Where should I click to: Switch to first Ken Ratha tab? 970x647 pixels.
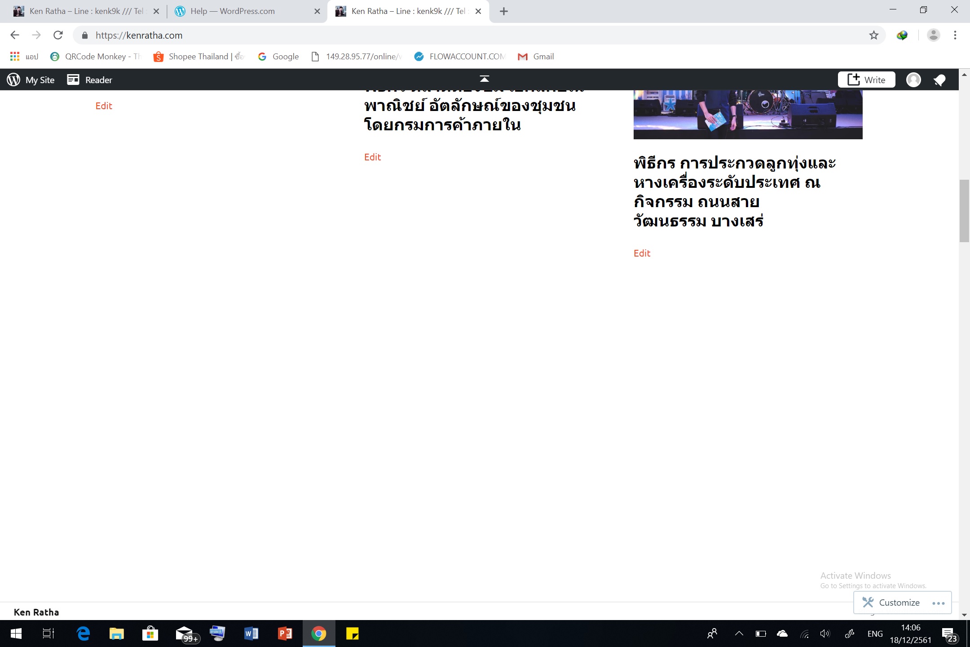pos(85,11)
